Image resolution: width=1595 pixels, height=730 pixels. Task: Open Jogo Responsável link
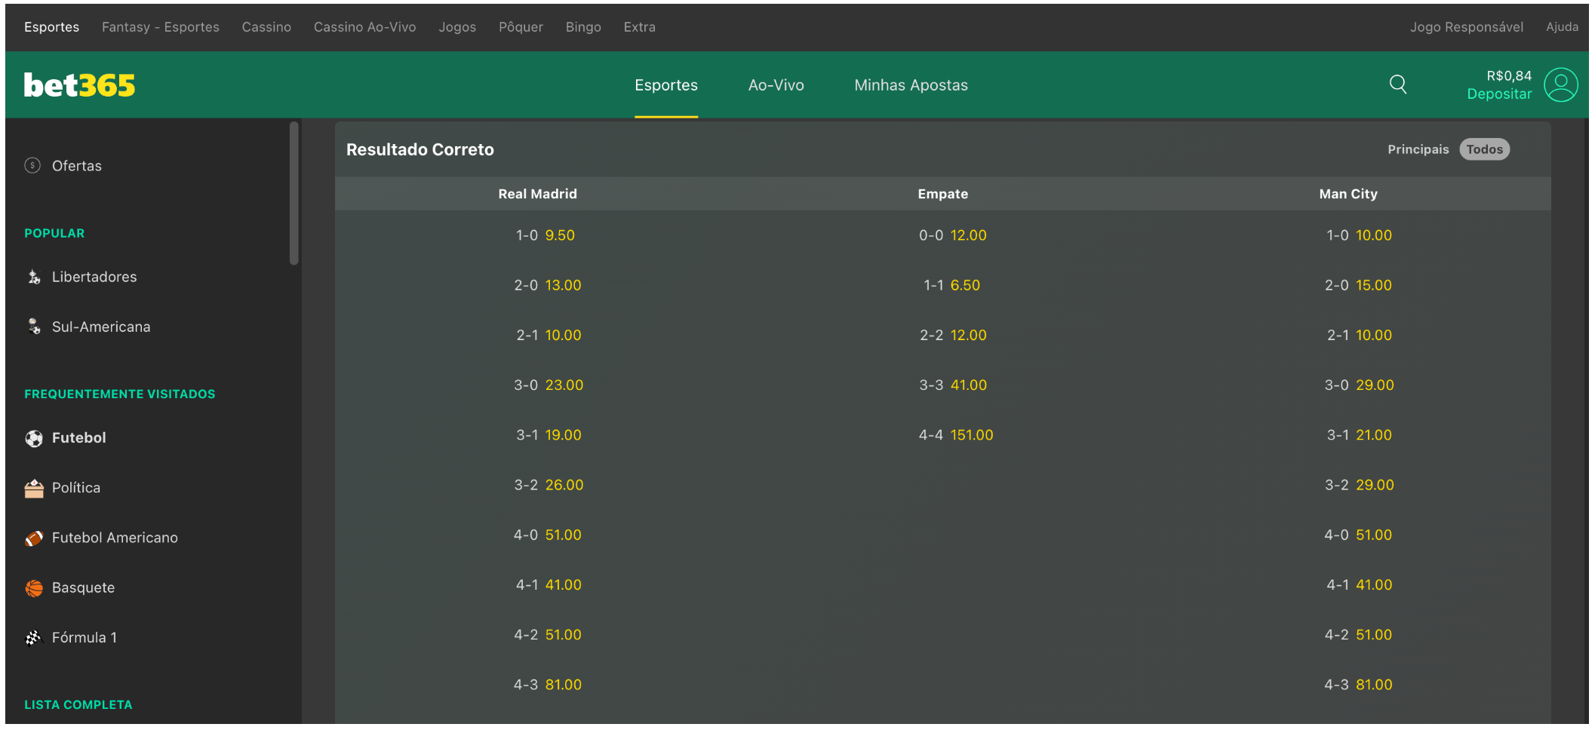tap(1466, 27)
